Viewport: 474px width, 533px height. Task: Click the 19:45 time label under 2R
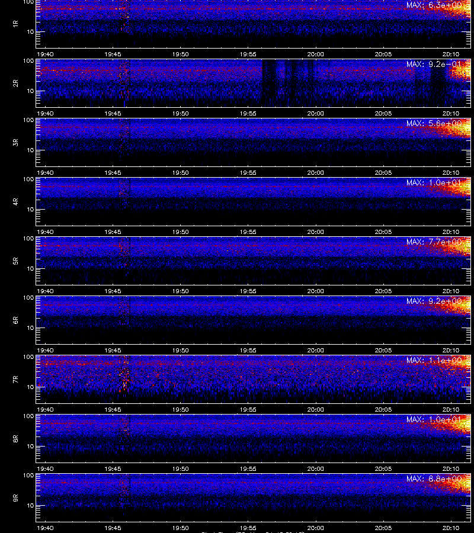113,113
